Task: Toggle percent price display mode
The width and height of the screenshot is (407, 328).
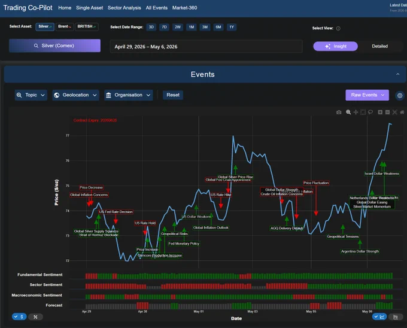Action: (35, 317)
